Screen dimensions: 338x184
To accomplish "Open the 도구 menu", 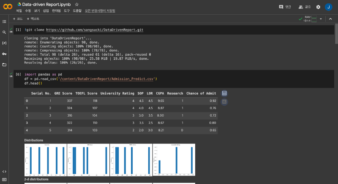I will 67,11.
